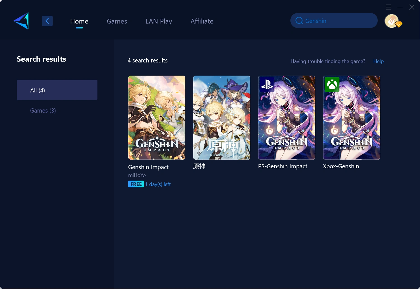Screen dimensions: 420x289
Task: Go back with the left arrow button
Action: coord(47,21)
